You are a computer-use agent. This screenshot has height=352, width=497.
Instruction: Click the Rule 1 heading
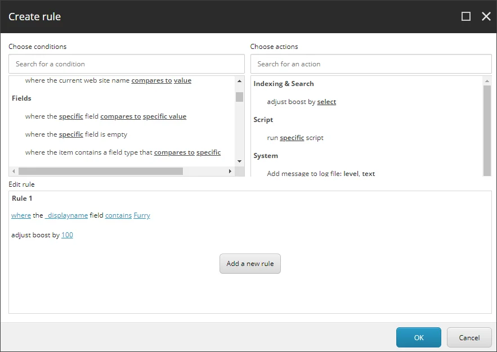22,198
